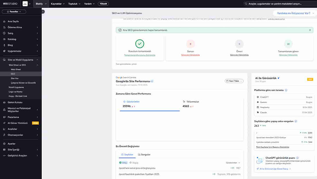The width and height of the screenshot is (317, 179).
Task: Open Mobil Uygulama in the sidebar
Action: click(x=16, y=87)
